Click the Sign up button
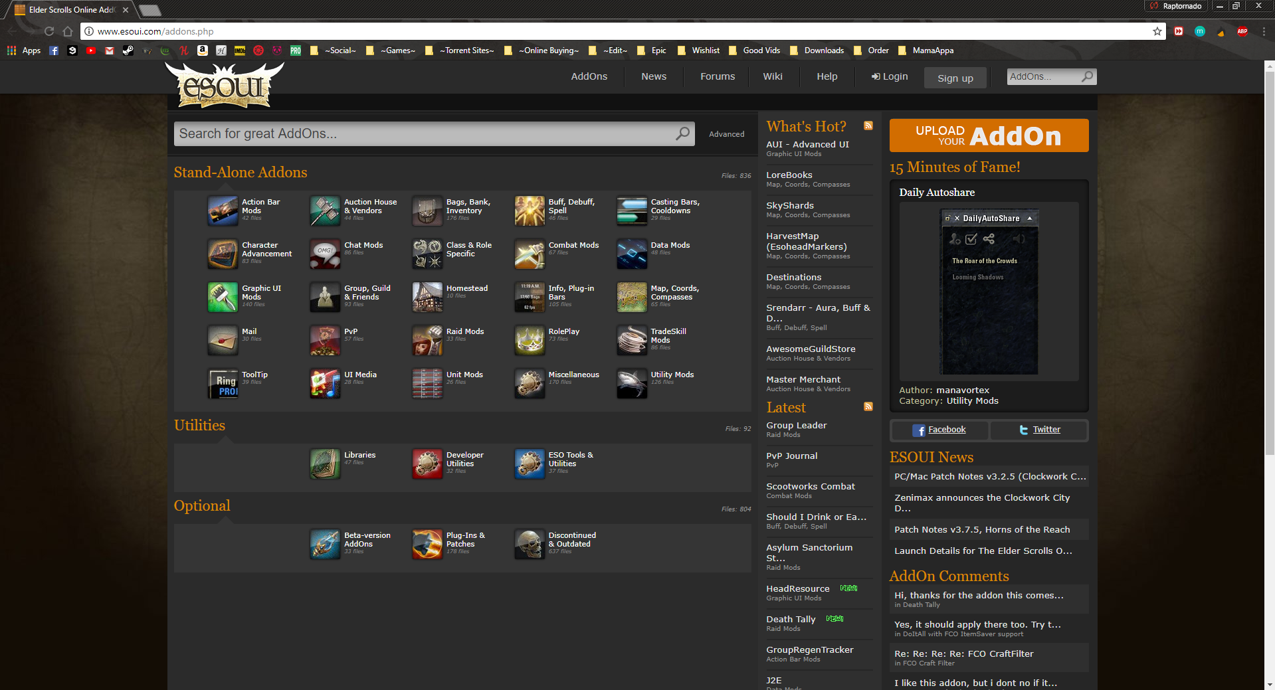1275x690 pixels. pyautogui.click(x=955, y=78)
